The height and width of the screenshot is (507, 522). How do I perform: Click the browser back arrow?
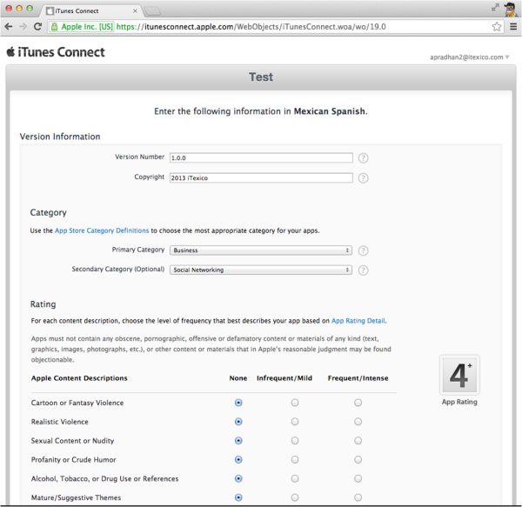pyautogui.click(x=9, y=27)
